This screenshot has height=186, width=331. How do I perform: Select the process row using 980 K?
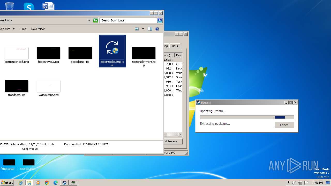(173, 82)
